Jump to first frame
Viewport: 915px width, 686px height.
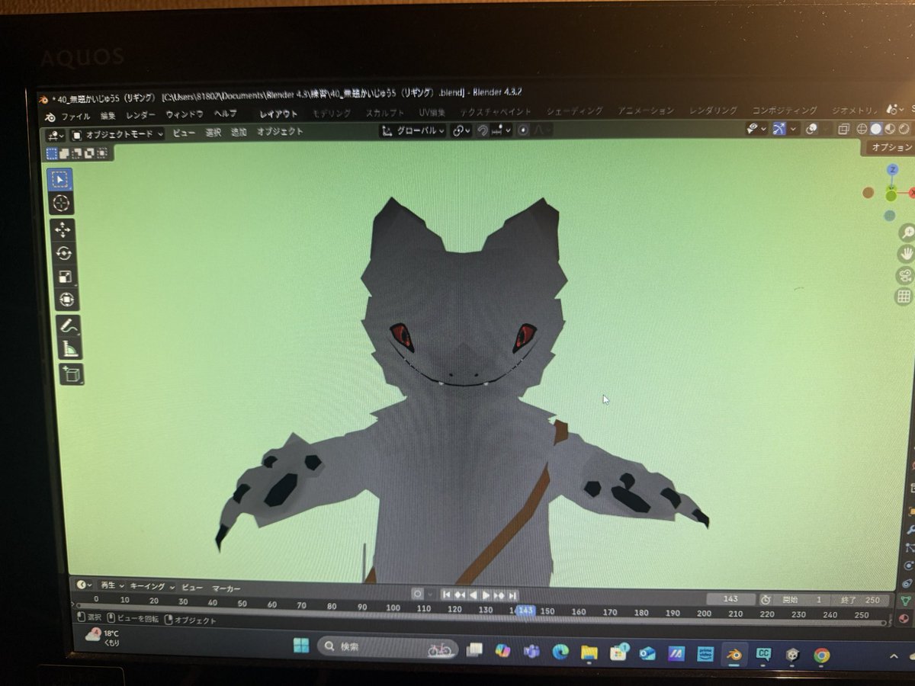(447, 595)
